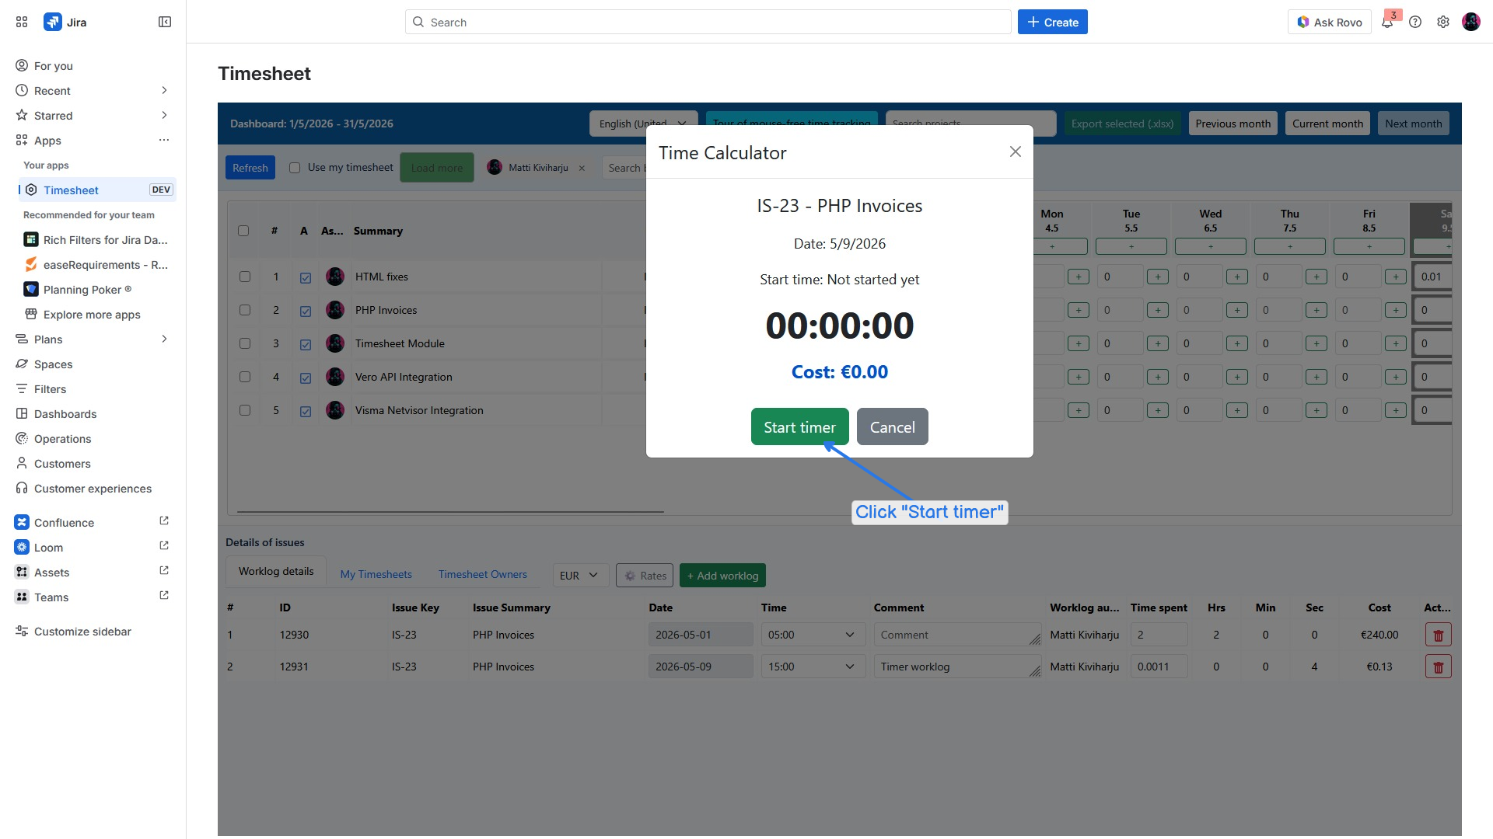Toggle active checkbox for Visma Netvisor Integration
Viewport: 1493px width, 839px height.
click(306, 412)
